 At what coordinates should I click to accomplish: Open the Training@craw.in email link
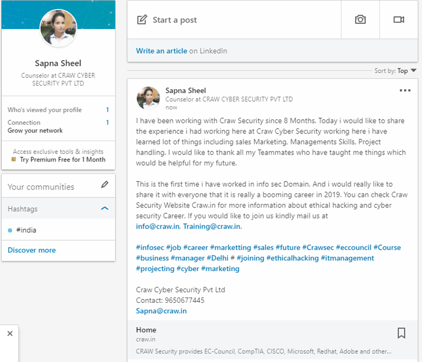(x=212, y=226)
